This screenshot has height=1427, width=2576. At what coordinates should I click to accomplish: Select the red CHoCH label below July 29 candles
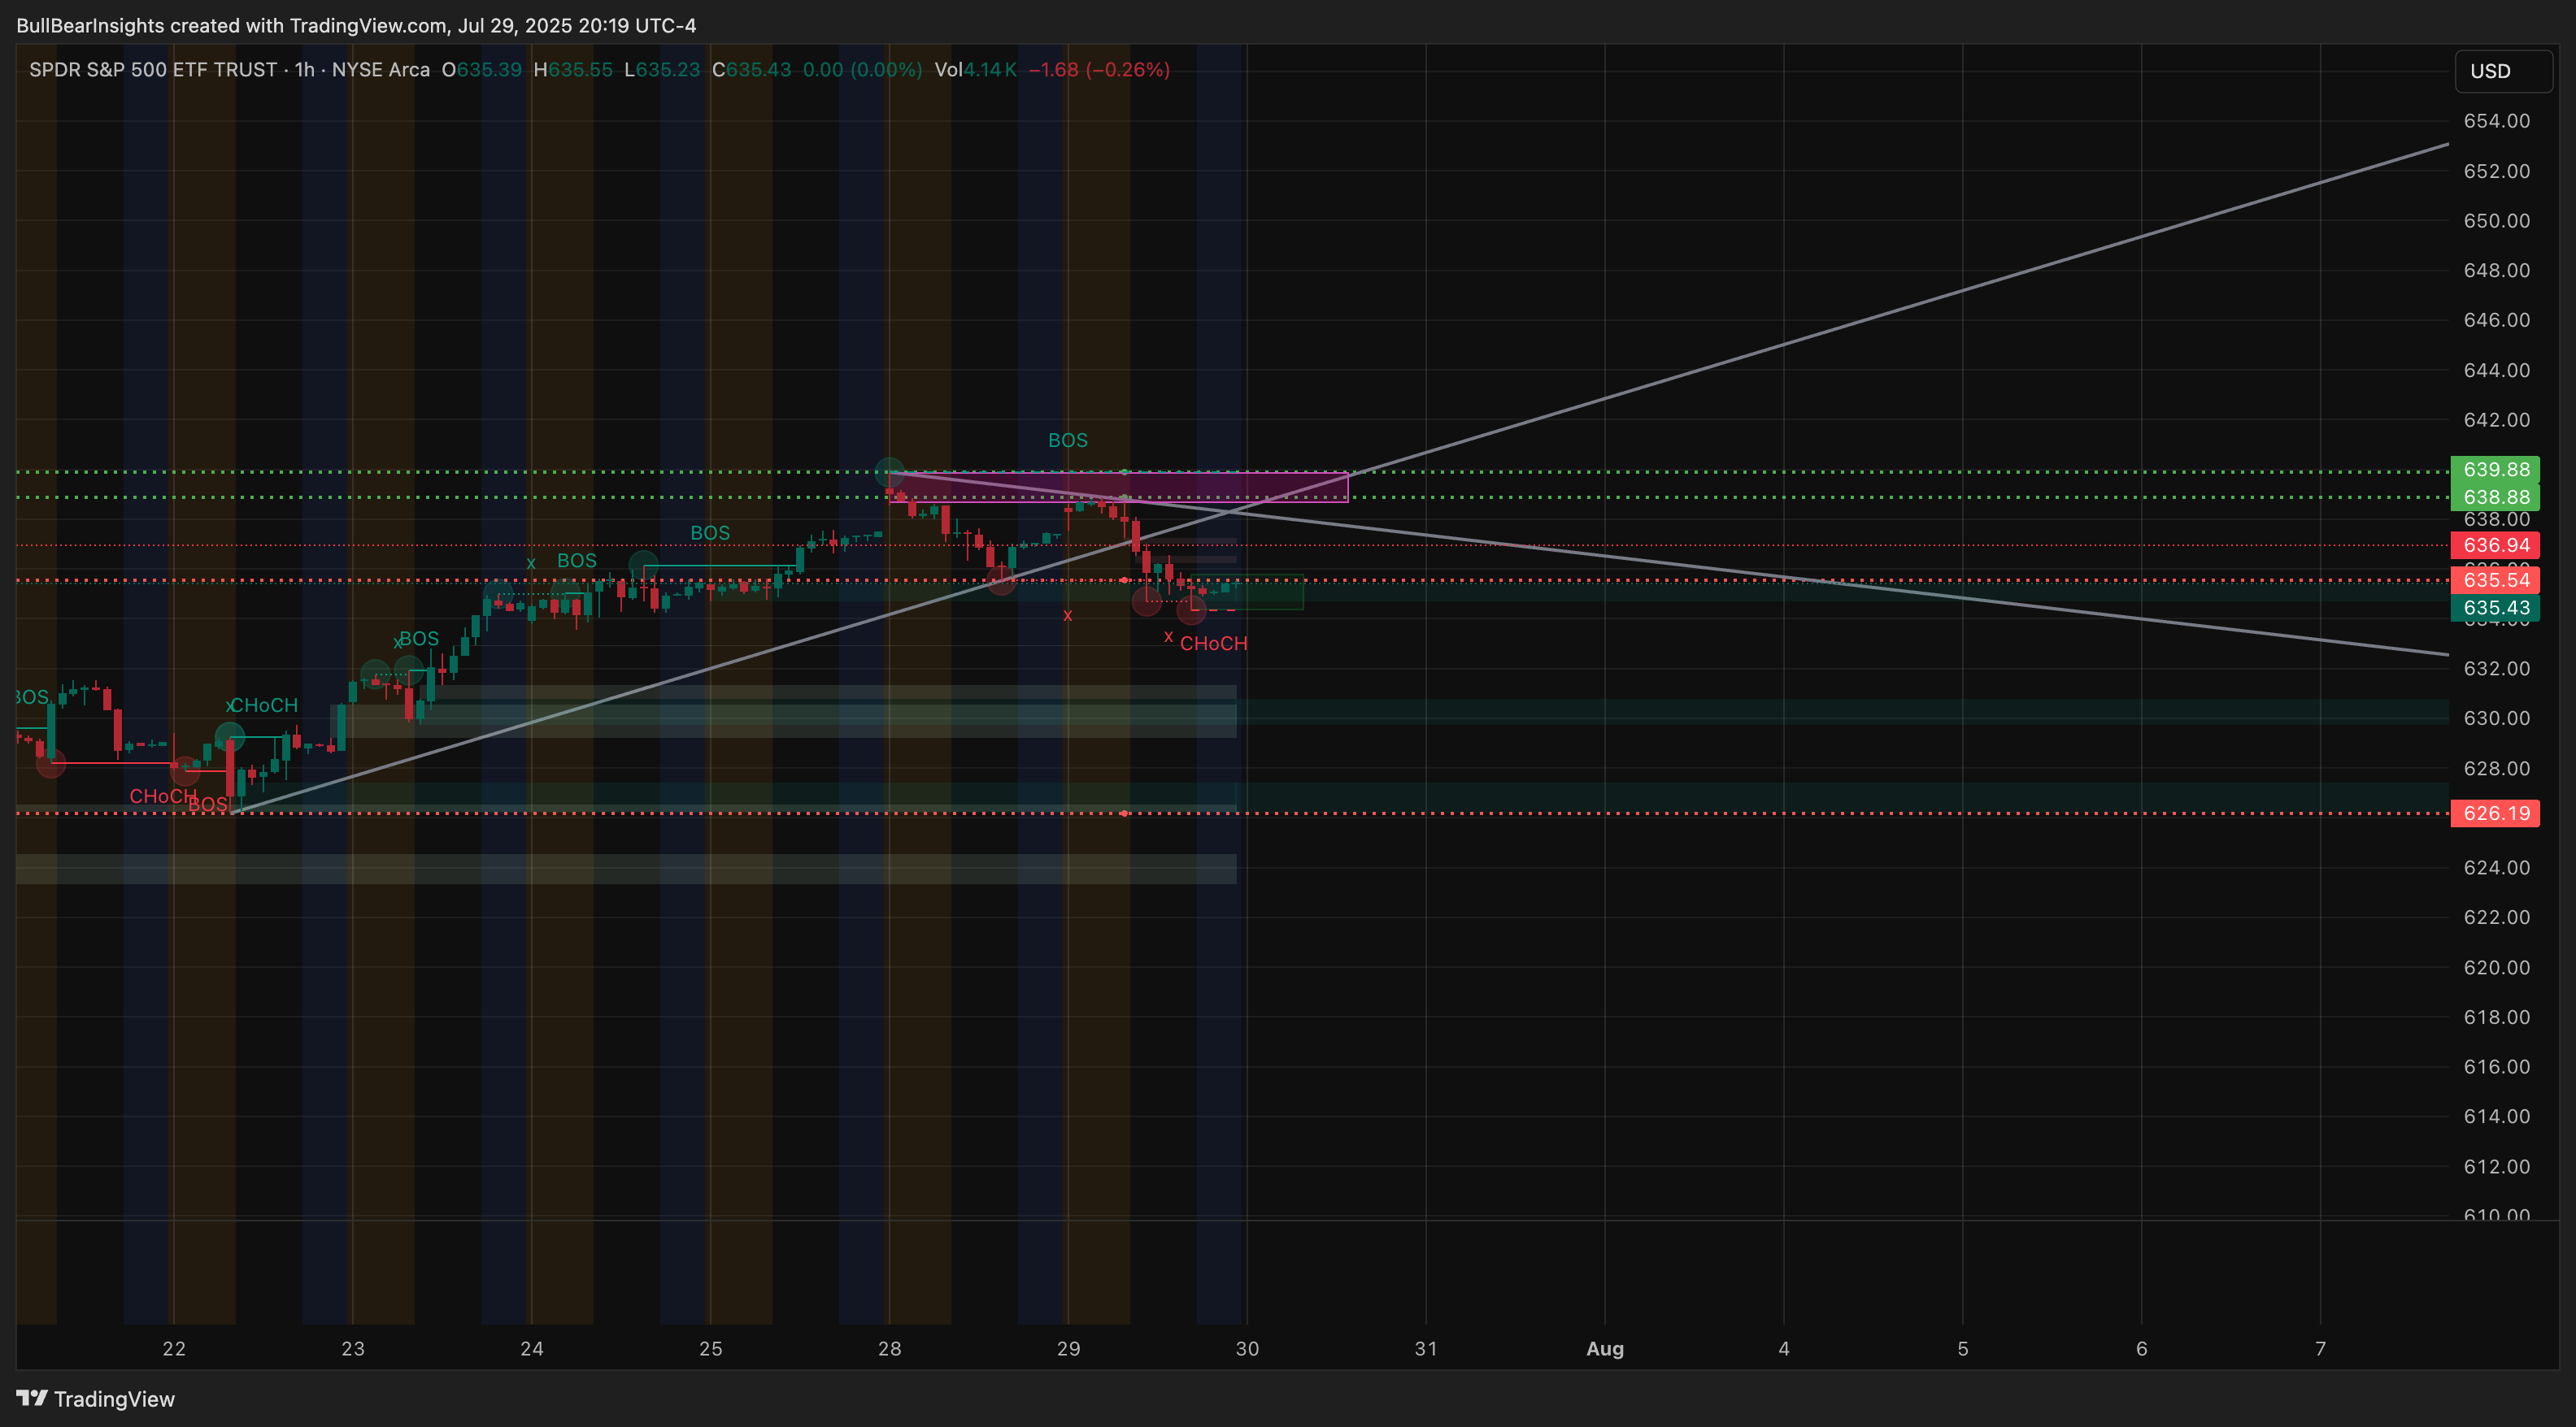point(1214,644)
